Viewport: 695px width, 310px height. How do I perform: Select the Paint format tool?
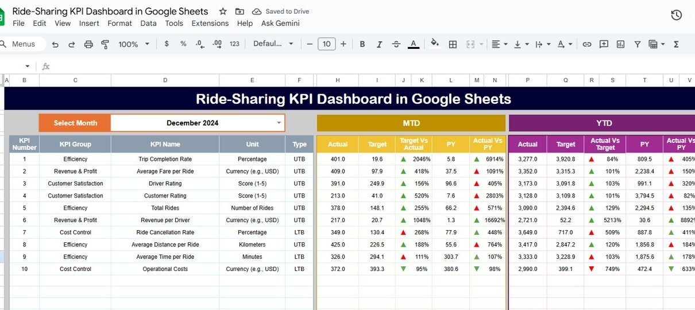pyautogui.click(x=105, y=44)
